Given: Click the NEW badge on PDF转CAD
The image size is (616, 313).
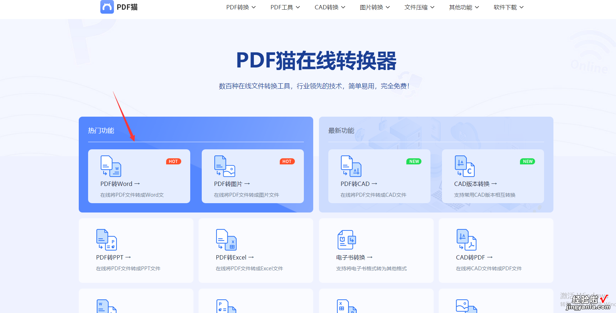Looking at the screenshot, I should 414,162.
